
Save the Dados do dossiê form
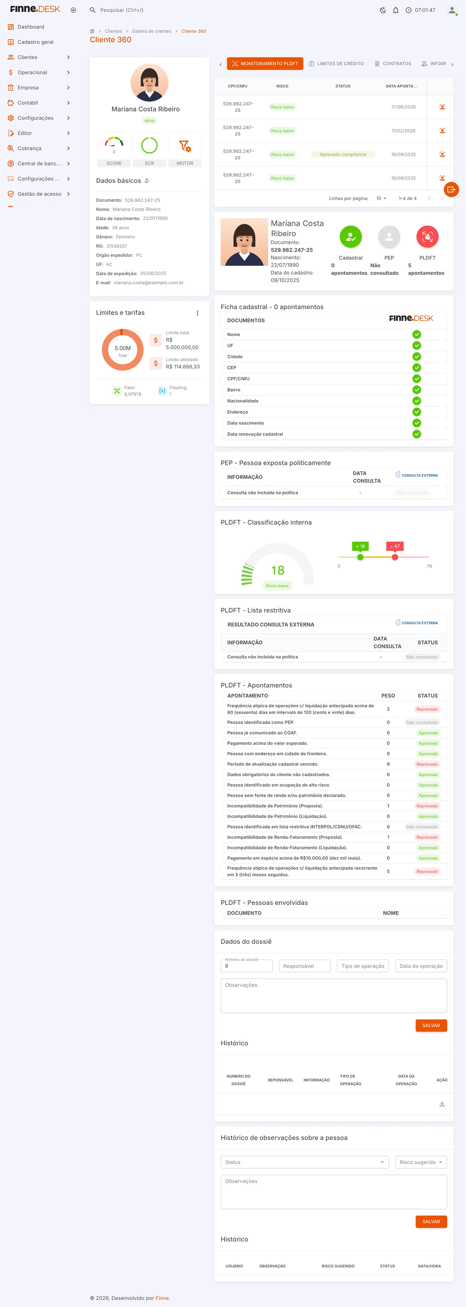[431, 1025]
